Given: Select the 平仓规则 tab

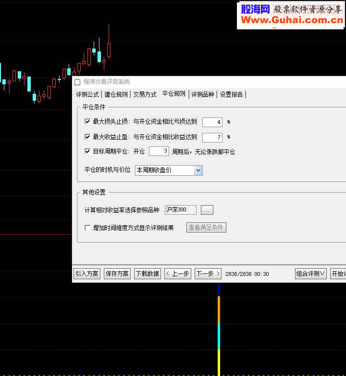Looking at the screenshot, I should point(173,94).
